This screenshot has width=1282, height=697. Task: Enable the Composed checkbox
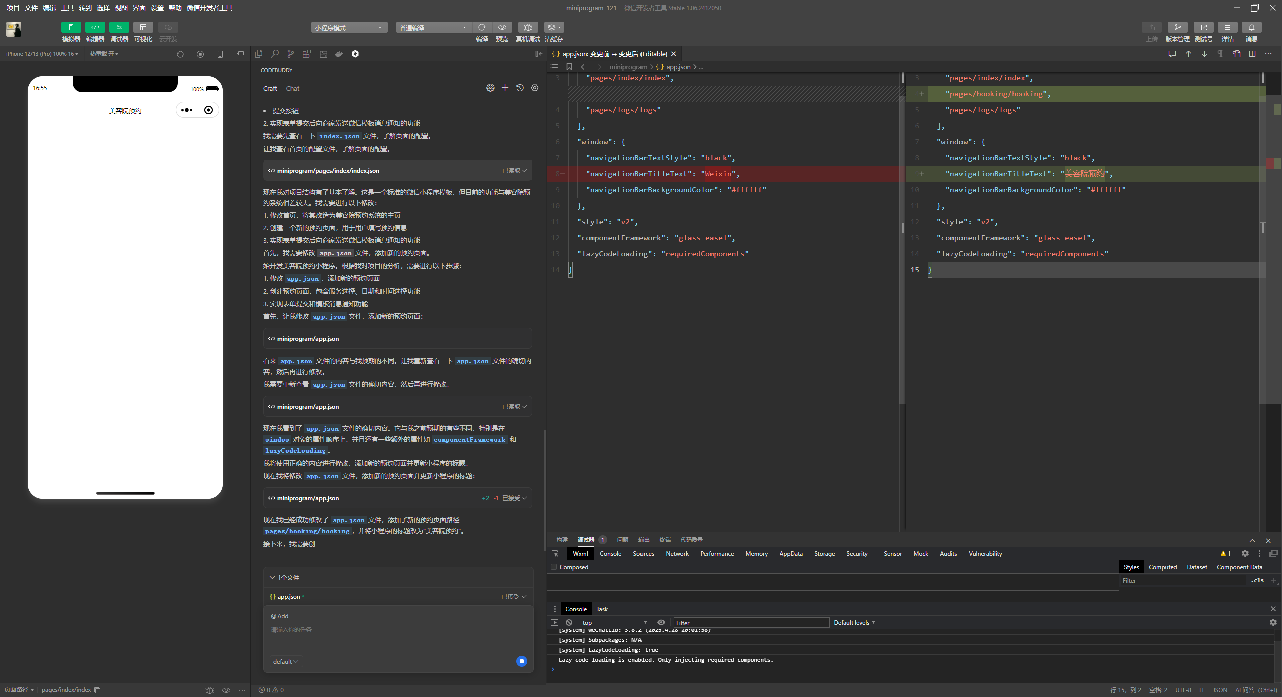554,567
